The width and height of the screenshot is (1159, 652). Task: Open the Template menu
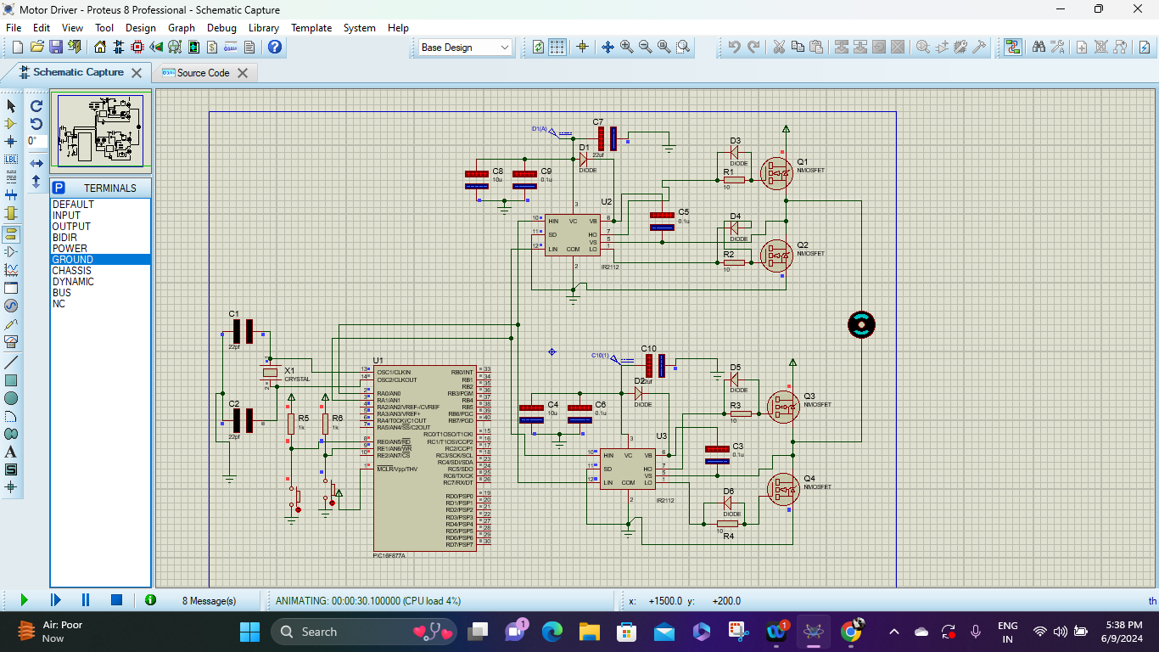tap(311, 27)
